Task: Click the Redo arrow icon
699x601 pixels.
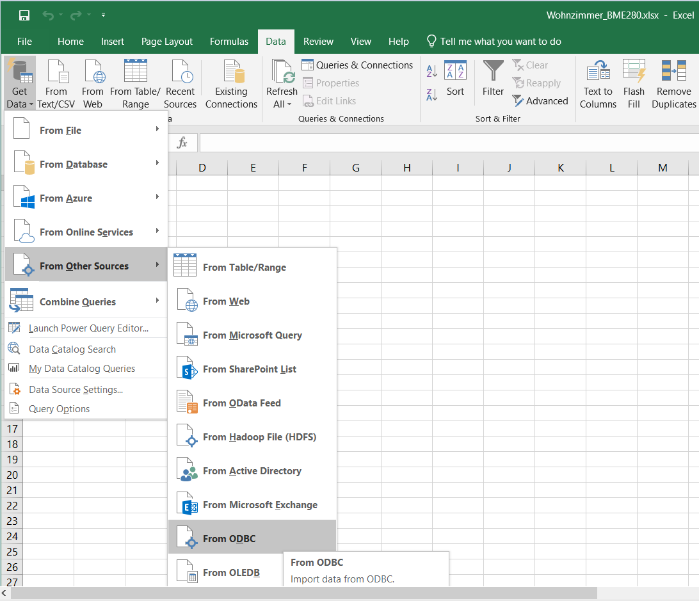Action: coord(76,15)
